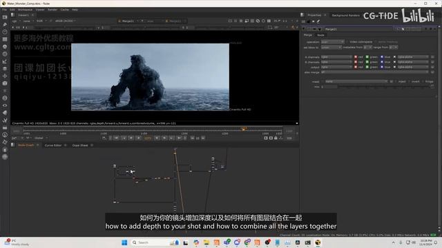Open the Particles nodes toolbar menu
Viewport: 442px width, 248px height.
(5, 91)
